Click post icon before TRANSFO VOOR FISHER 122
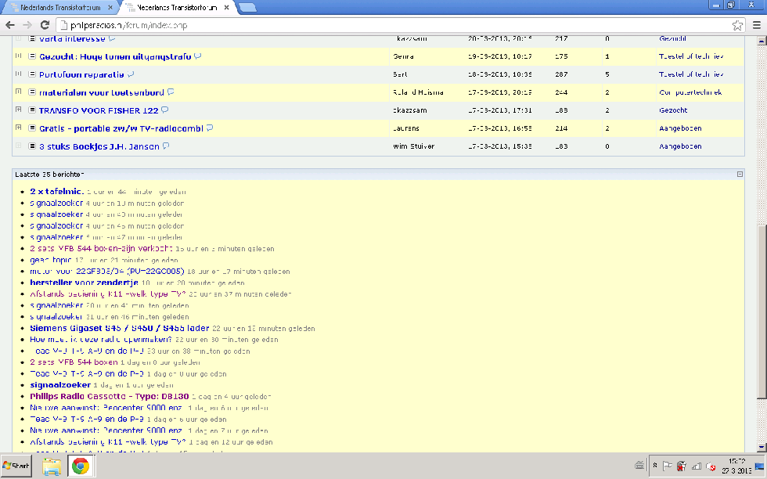 coord(32,110)
